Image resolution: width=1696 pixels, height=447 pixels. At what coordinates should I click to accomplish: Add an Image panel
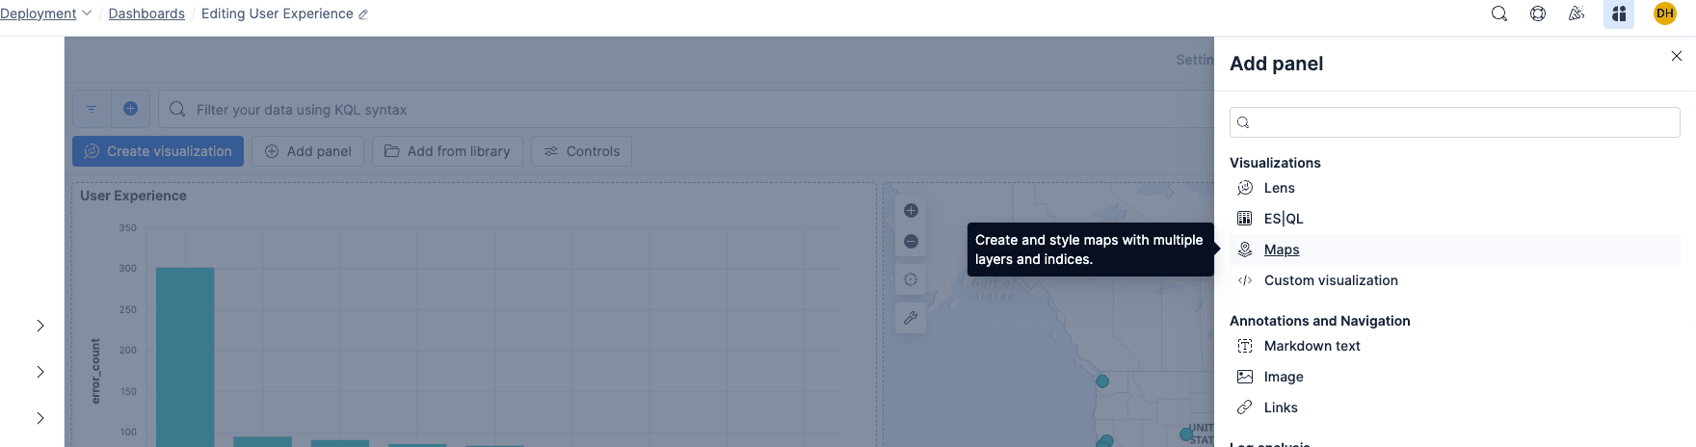tap(1283, 377)
